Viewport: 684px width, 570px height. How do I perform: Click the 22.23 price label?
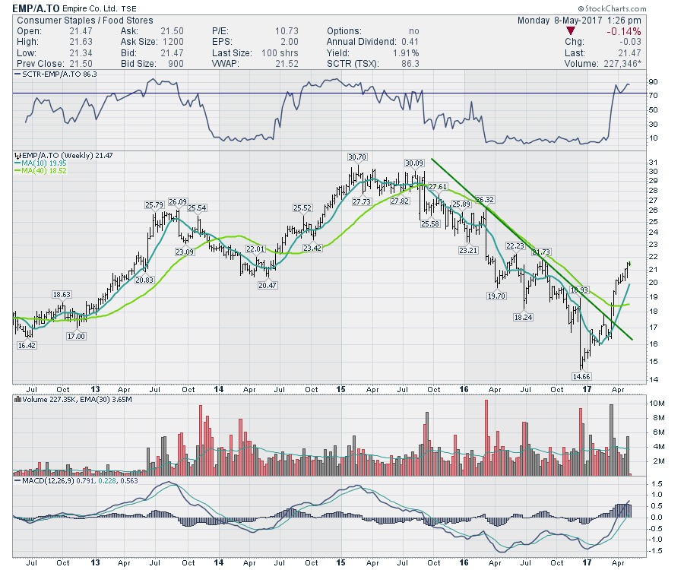[515, 246]
